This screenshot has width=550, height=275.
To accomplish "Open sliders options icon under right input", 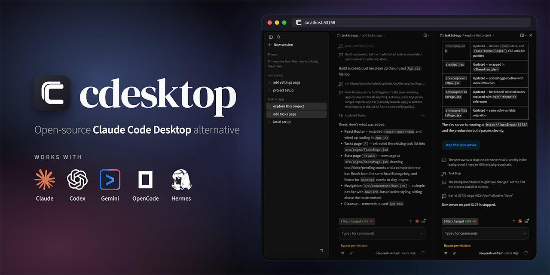I will click(x=446, y=253).
